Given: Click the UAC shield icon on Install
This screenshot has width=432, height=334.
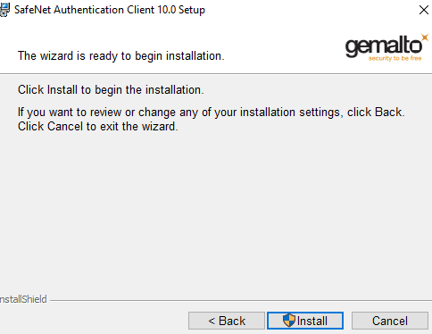Looking at the screenshot, I should coord(289,321).
